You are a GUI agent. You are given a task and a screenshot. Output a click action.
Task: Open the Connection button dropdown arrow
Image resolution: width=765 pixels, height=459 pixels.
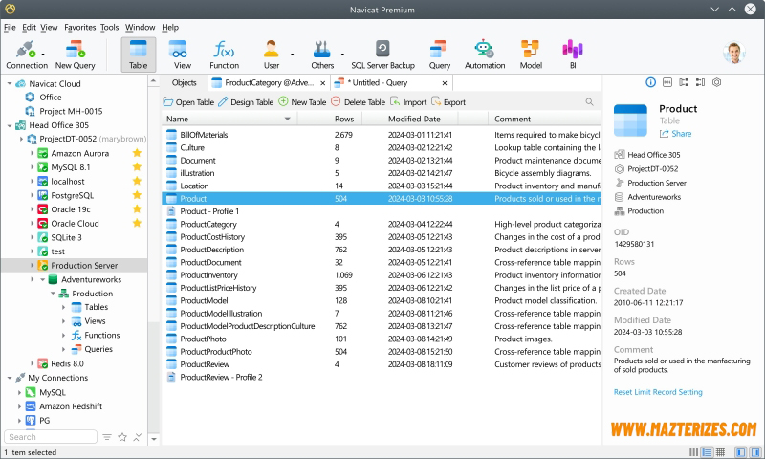coord(43,55)
